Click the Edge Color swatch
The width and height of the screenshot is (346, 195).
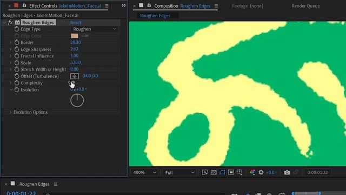75,36
